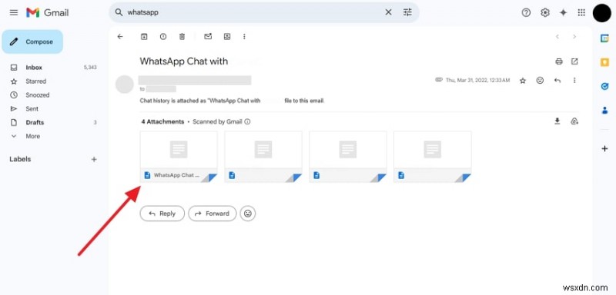Click the Reply button
This screenshot has width=616, height=295.
162,214
